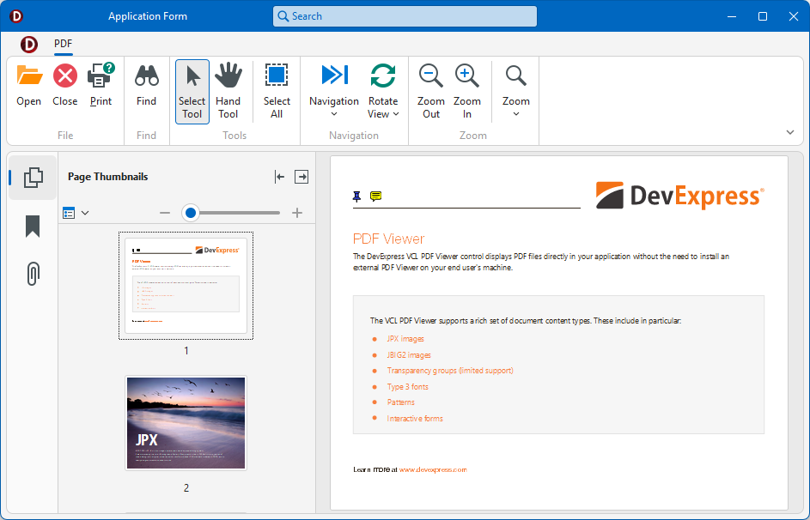Open the Navigation dropdown in the ribbon
This screenshot has width=810, height=520.
click(x=334, y=92)
